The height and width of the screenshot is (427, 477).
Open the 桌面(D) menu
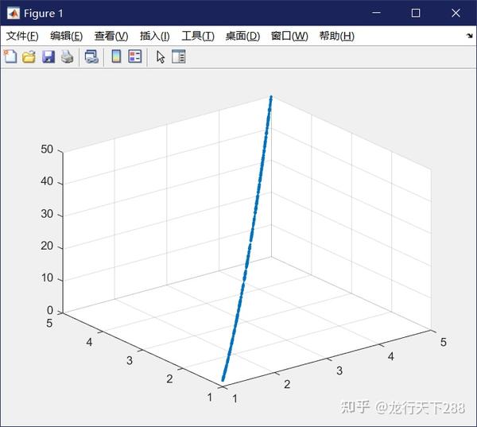click(242, 36)
